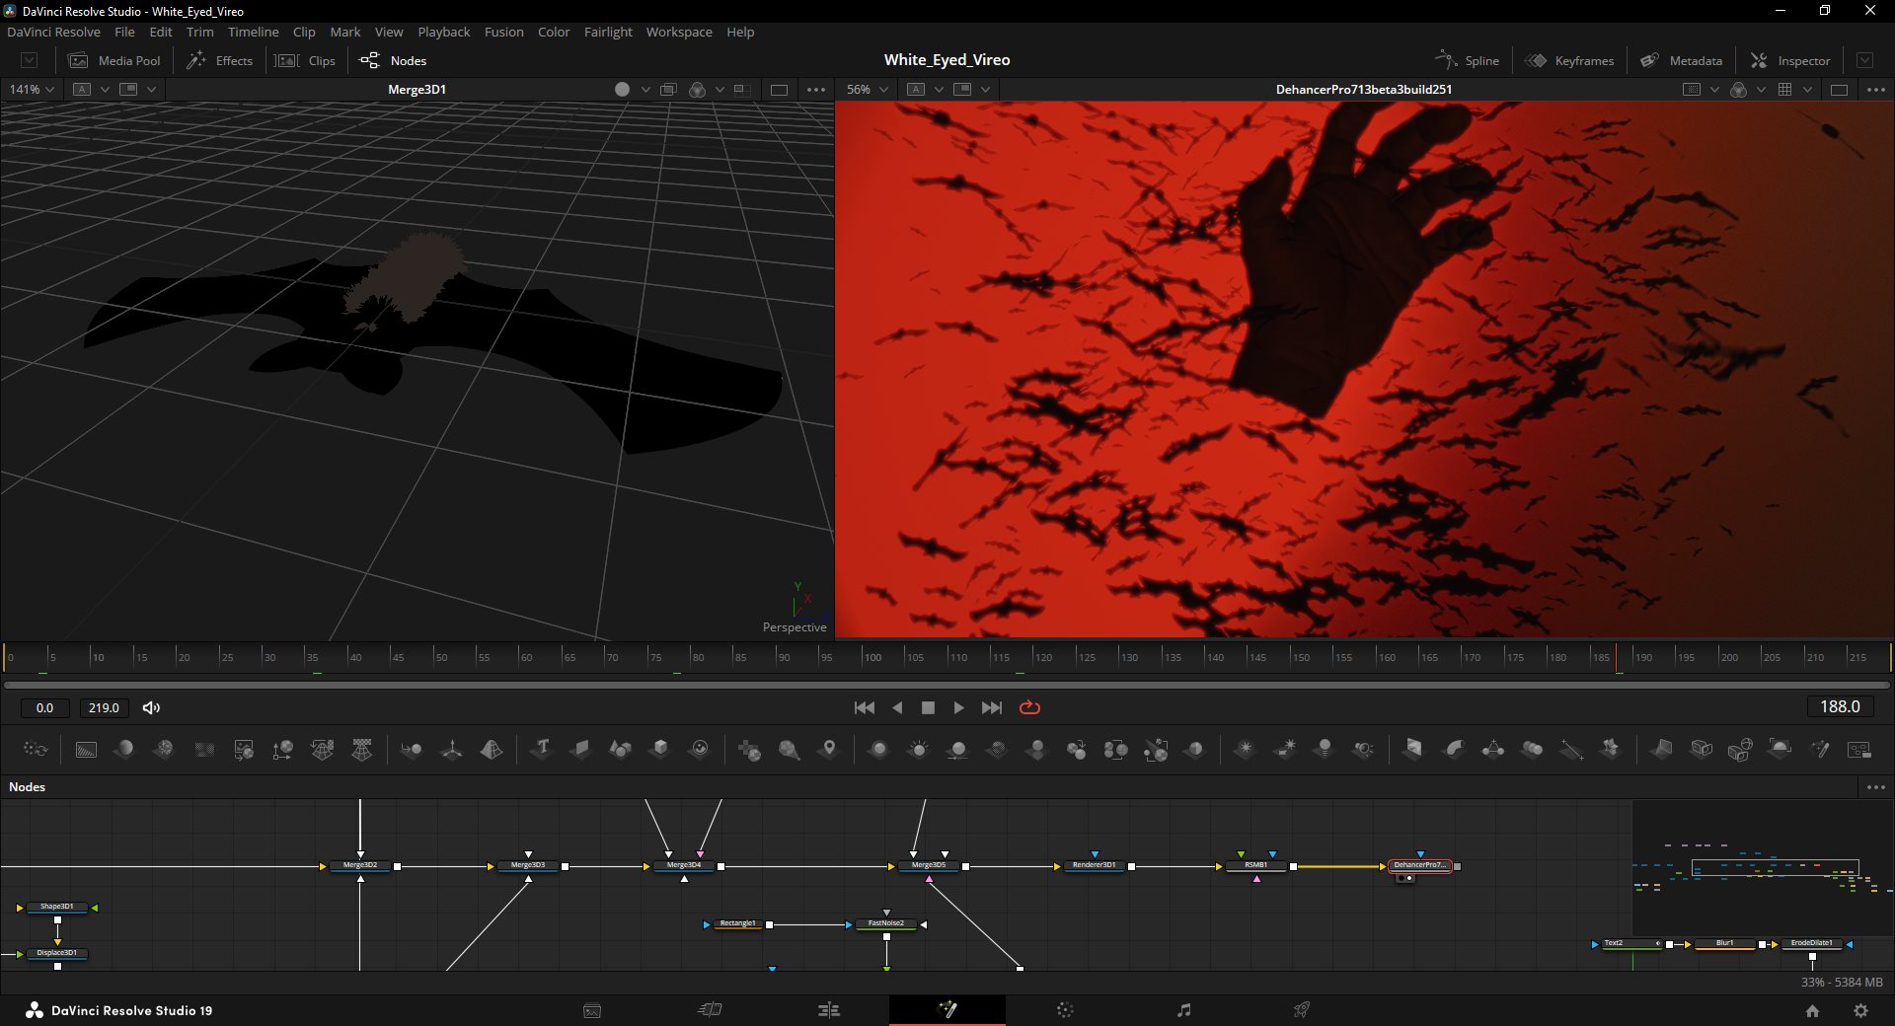This screenshot has width=1895, height=1026.
Task: Jump to first frame button
Action: pyautogui.click(x=865, y=707)
